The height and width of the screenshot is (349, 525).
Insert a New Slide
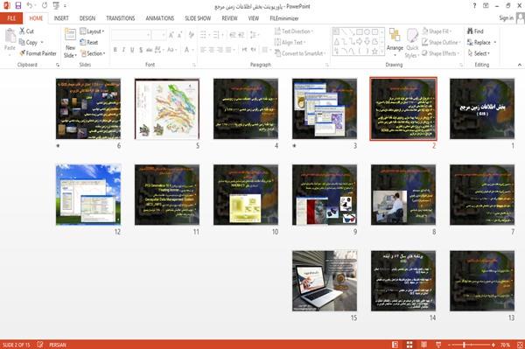[x=70, y=44]
